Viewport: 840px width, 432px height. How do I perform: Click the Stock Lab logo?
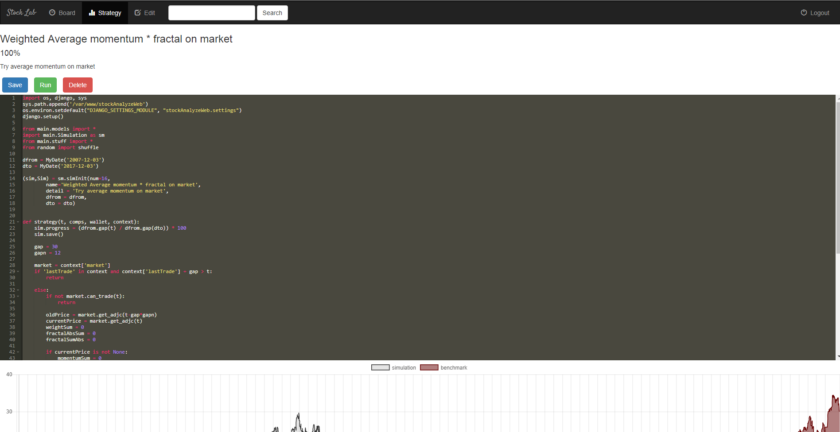pyautogui.click(x=21, y=12)
